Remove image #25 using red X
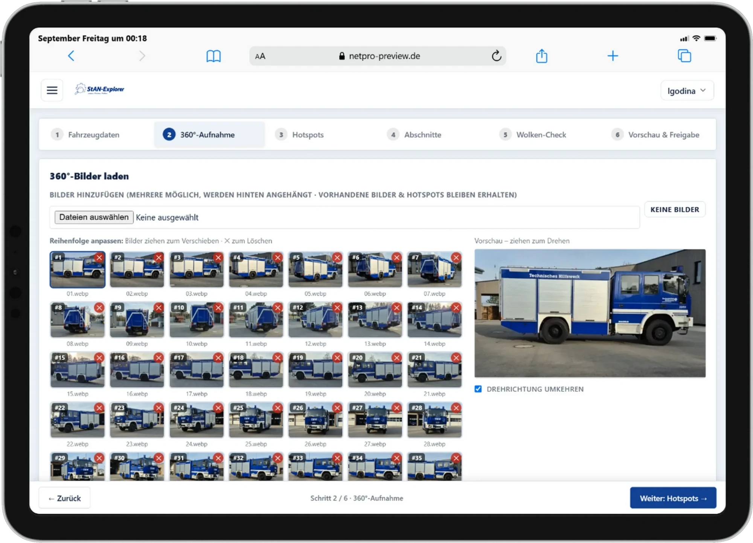The height and width of the screenshot is (543, 753). pos(278,408)
